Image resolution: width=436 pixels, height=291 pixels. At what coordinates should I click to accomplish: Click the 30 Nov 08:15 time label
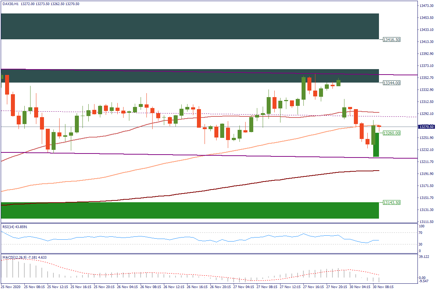coord(384,287)
